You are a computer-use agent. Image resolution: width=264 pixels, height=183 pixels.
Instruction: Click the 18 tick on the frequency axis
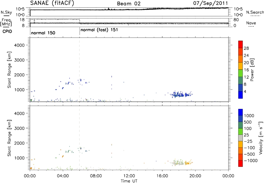tap(22, 20)
